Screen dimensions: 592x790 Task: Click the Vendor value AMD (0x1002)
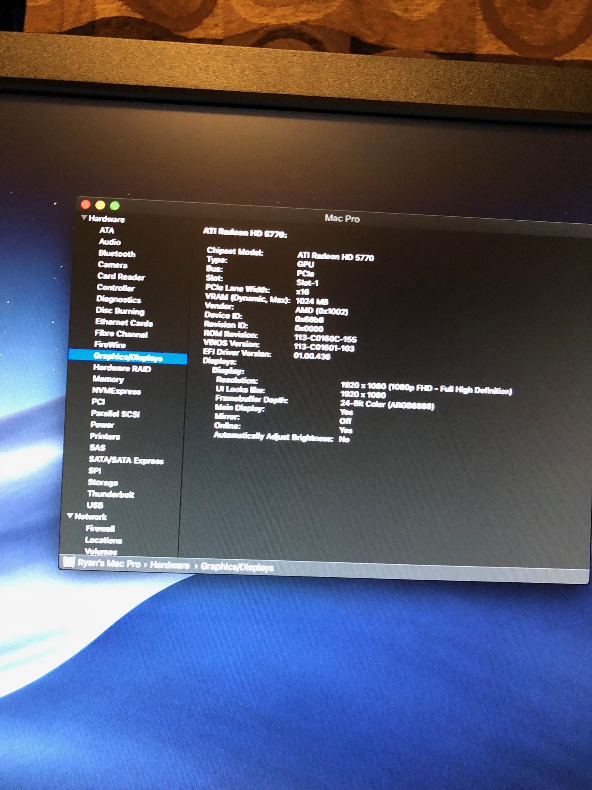click(321, 311)
